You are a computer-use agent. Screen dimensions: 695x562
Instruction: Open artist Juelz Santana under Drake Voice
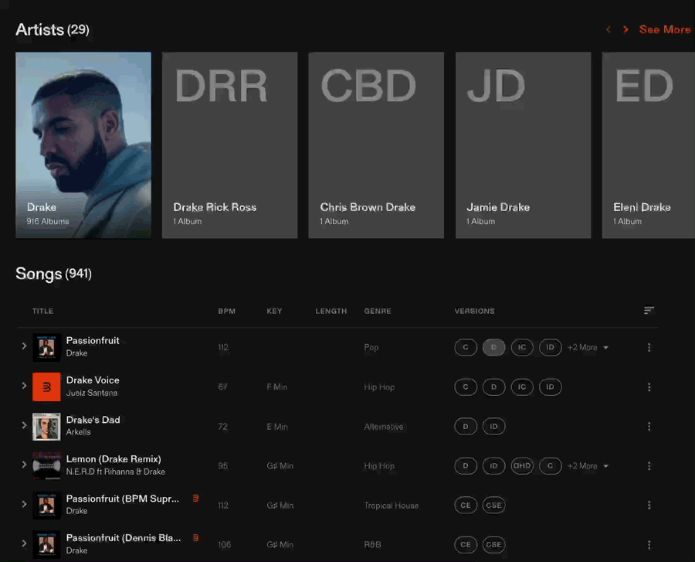click(x=92, y=393)
